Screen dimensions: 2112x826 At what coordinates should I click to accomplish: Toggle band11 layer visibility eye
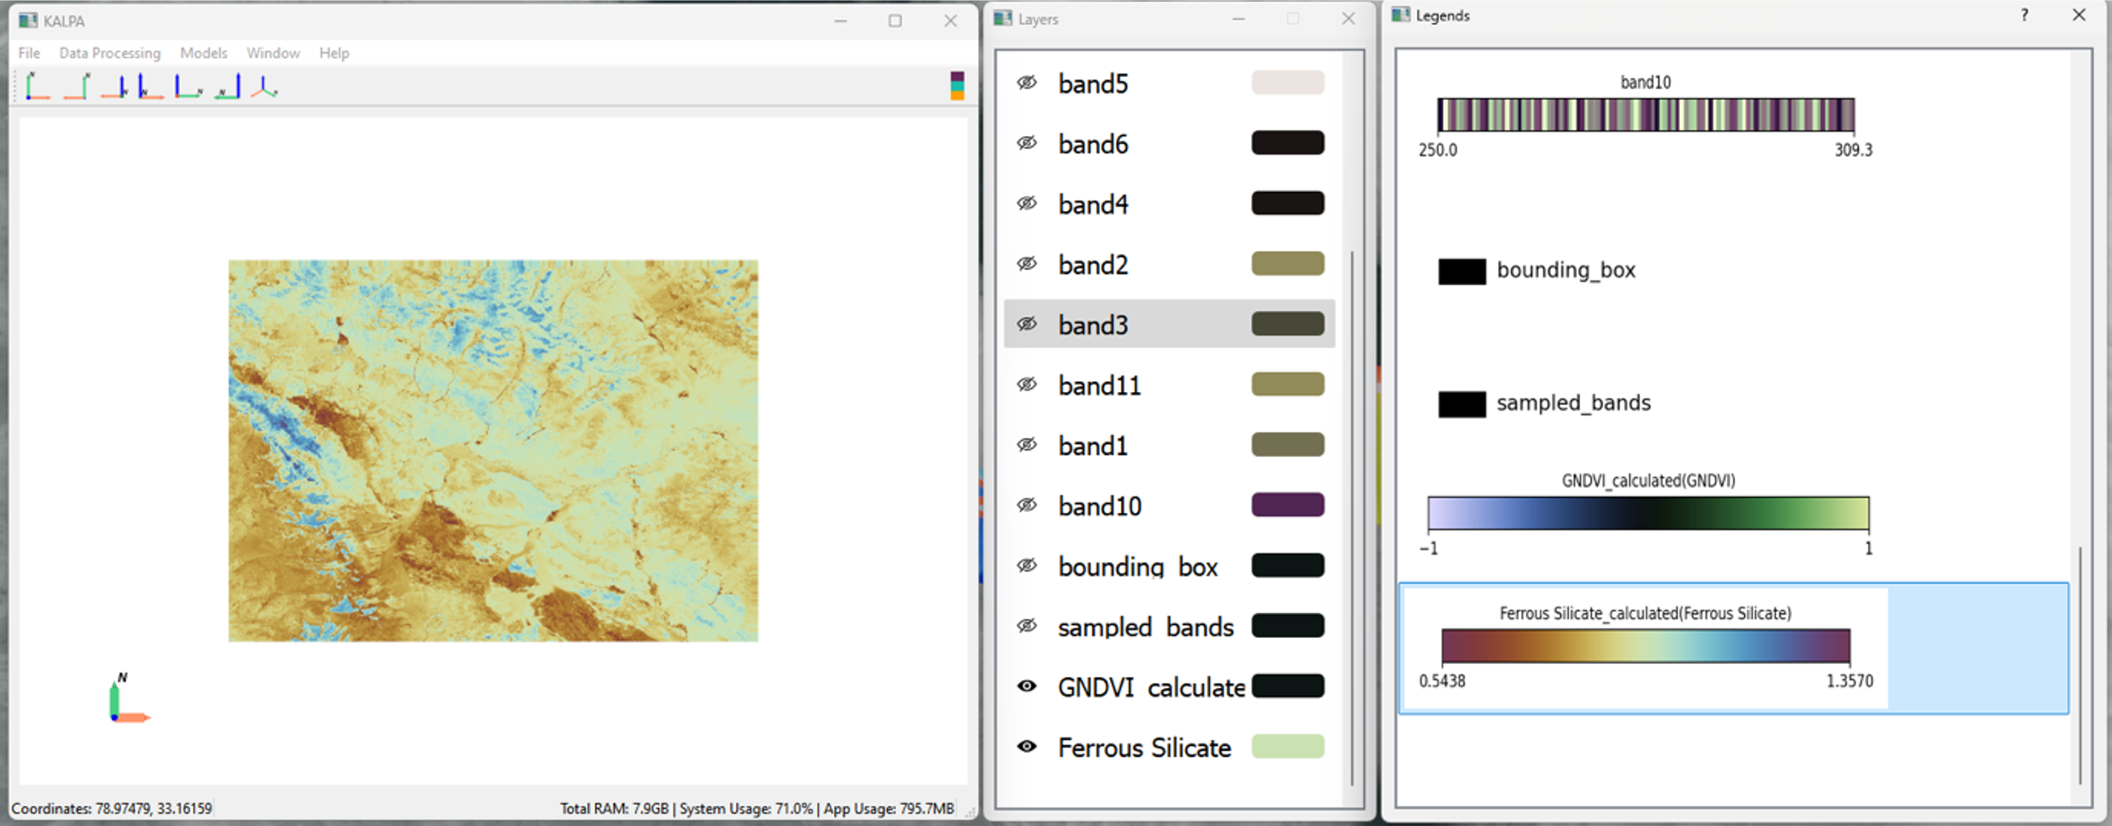point(1027,384)
